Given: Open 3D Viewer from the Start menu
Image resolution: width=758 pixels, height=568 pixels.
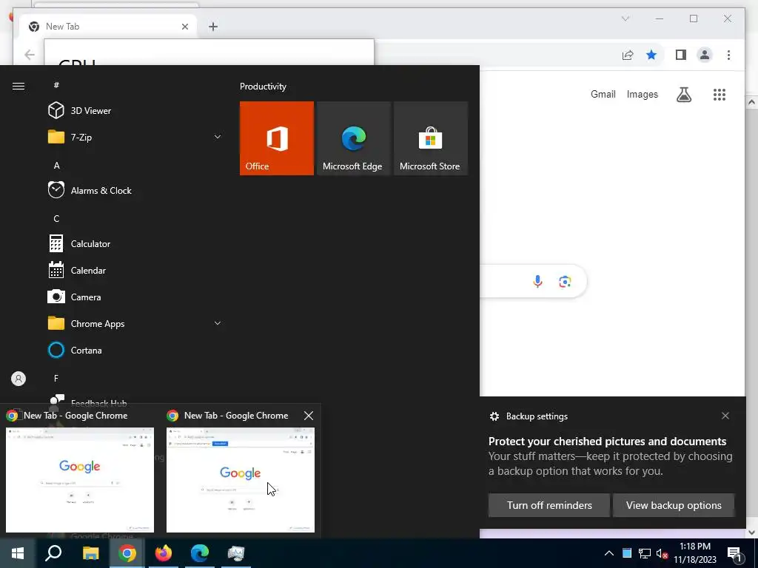Looking at the screenshot, I should pyautogui.click(x=135, y=111).
